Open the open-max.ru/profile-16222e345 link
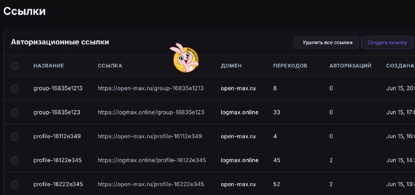The height and width of the screenshot is (195, 415). point(151,184)
